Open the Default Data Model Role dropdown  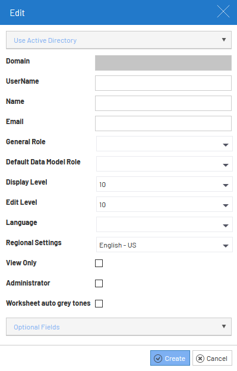[x=165, y=164]
